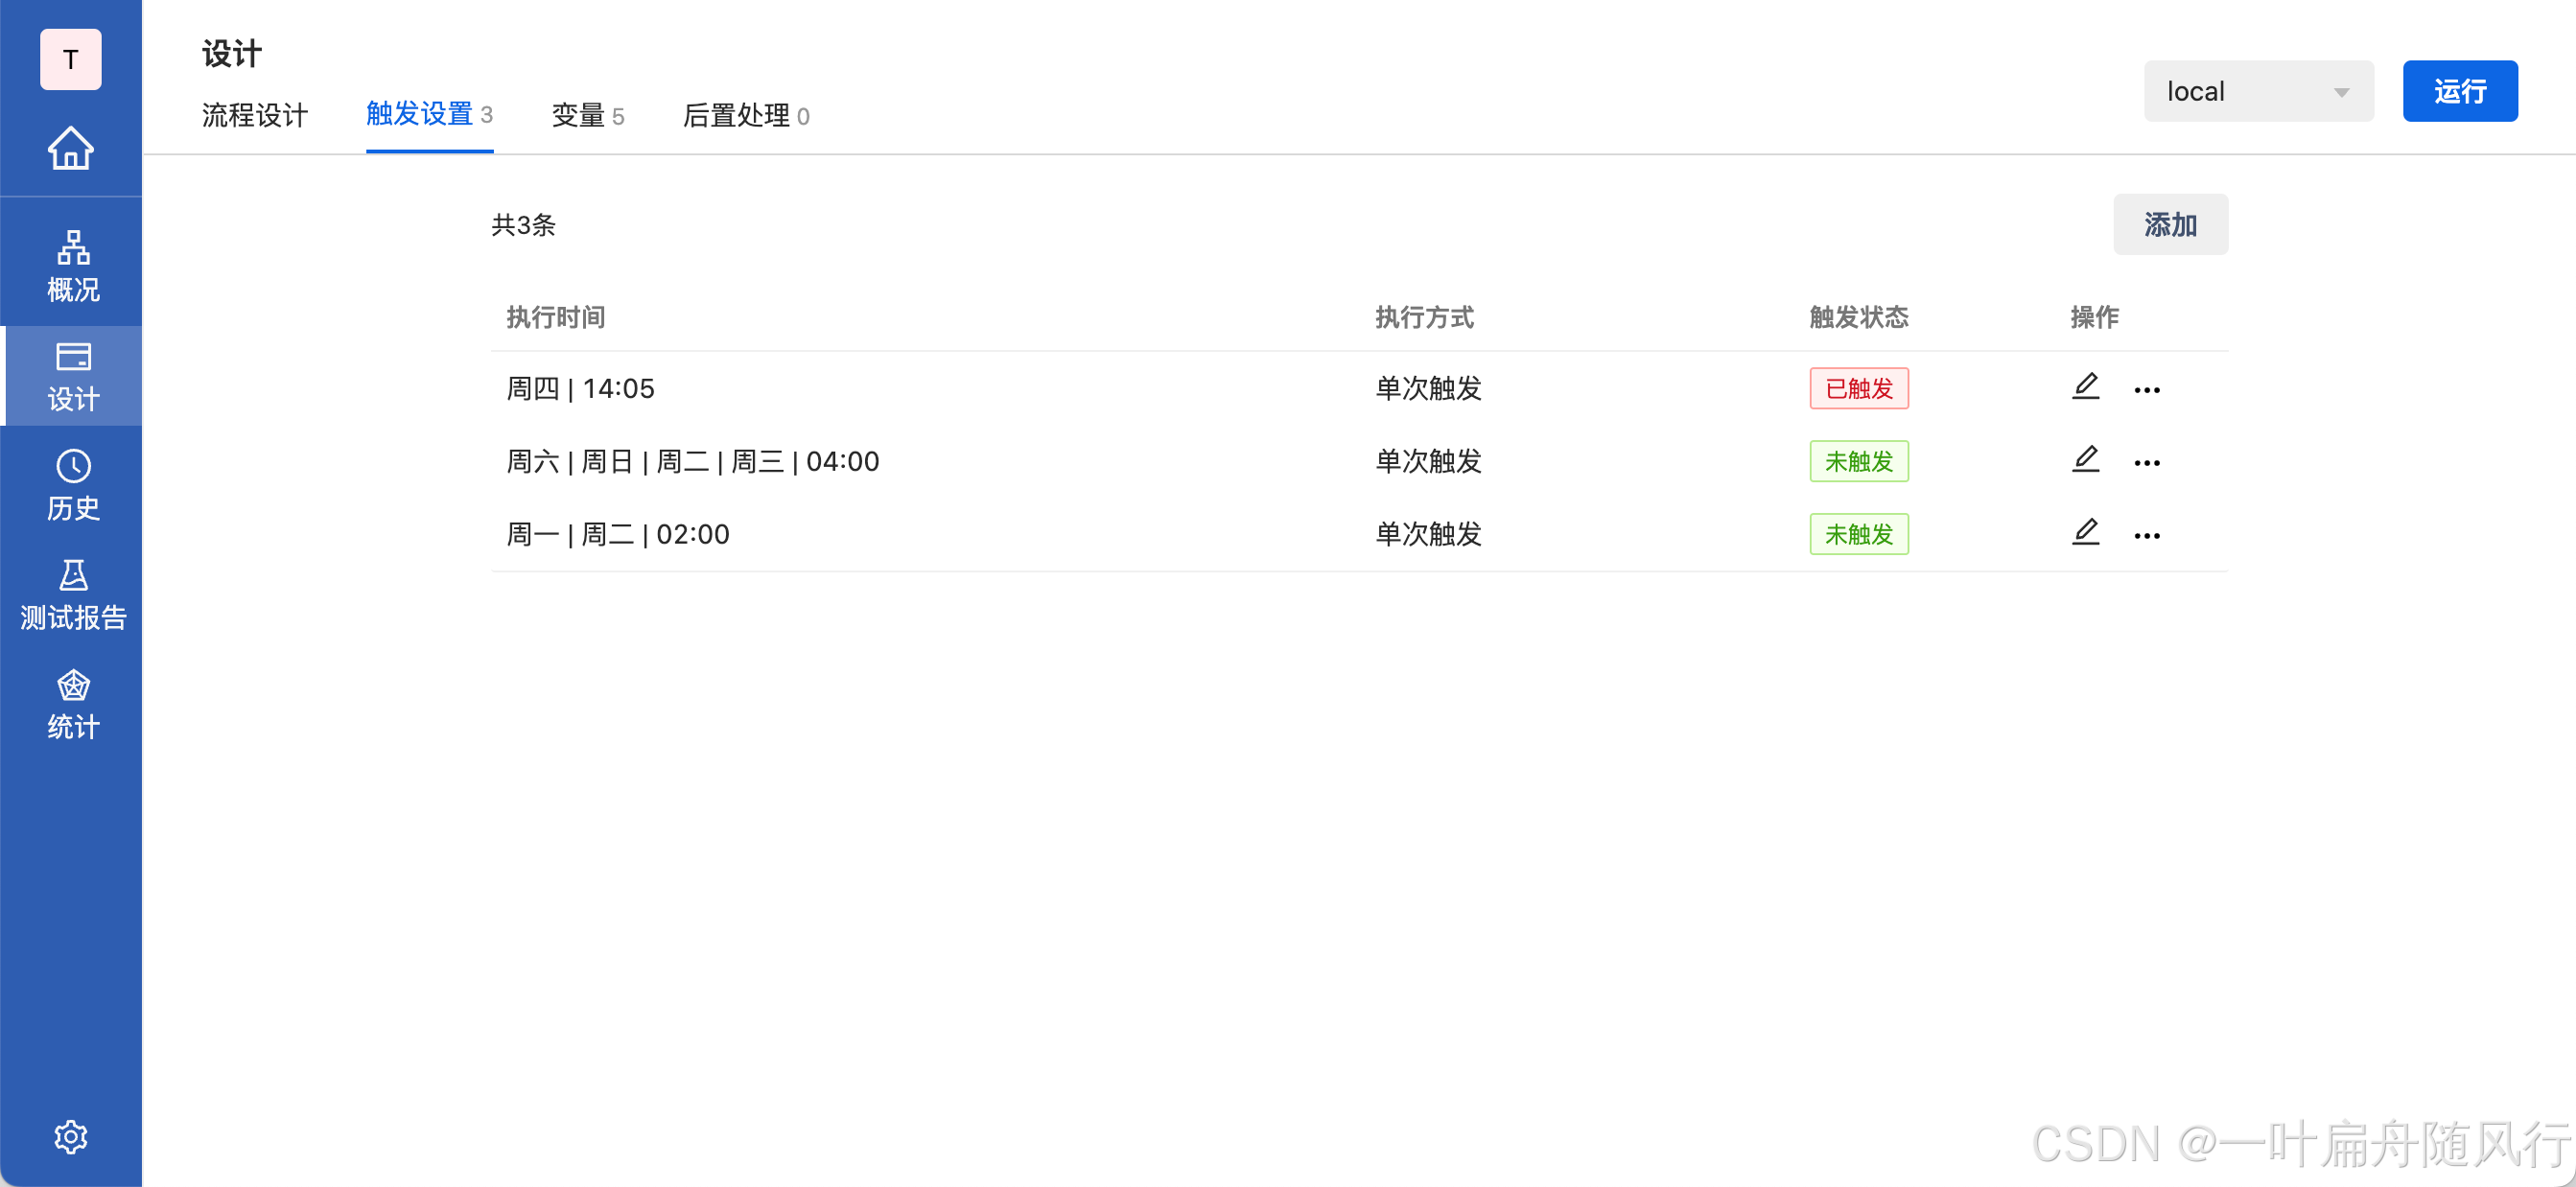
Task: Edit the 周六 周日 04:00 trigger row
Action: point(2085,460)
